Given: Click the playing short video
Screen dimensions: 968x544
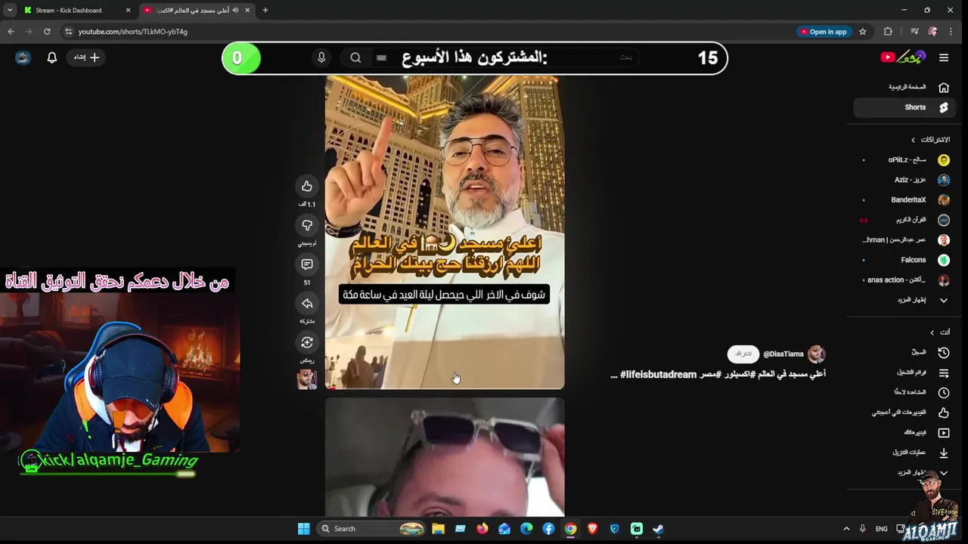Looking at the screenshot, I should pyautogui.click(x=445, y=232).
